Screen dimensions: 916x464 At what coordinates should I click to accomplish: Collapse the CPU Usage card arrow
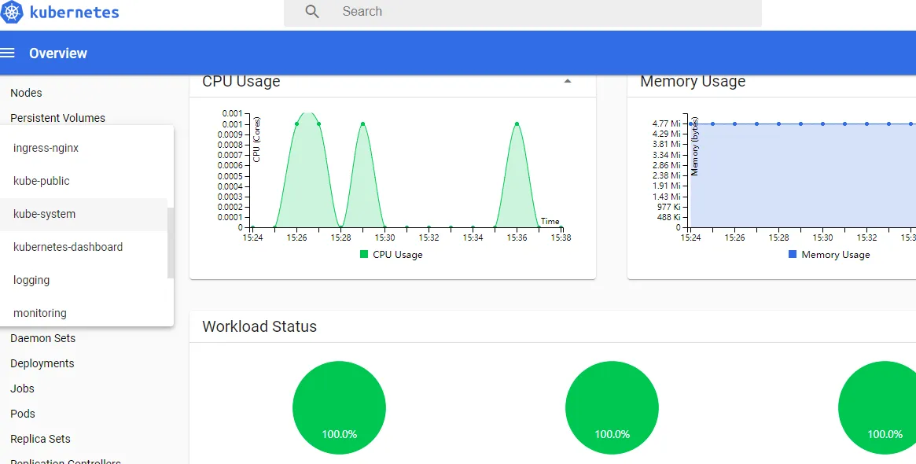(x=567, y=81)
